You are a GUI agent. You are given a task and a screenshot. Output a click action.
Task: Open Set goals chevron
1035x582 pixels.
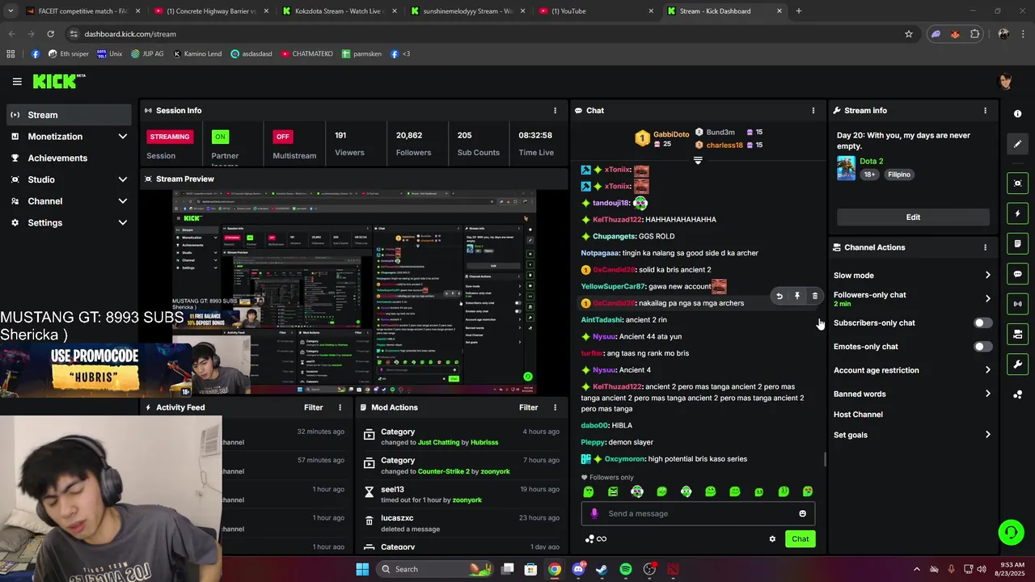coord(987,435)
